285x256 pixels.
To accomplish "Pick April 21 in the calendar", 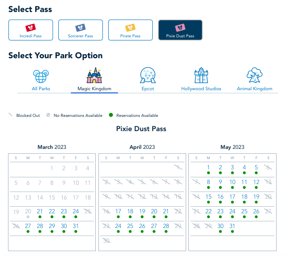I will click(x=166, y=212).
